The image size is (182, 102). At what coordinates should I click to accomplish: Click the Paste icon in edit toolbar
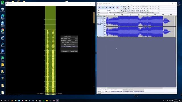[x=125, y=11]
